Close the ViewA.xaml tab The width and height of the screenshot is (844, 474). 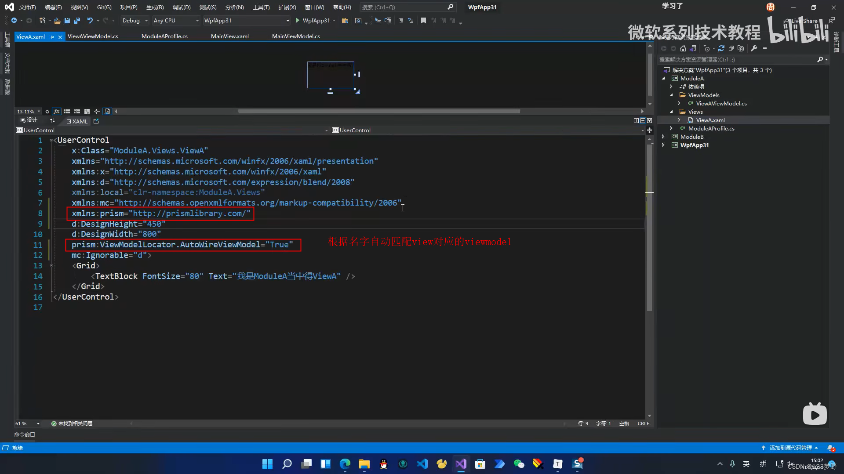point(60,37)
